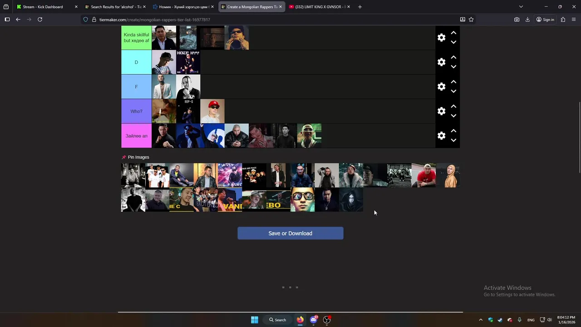Open the clock and date panel
Screen dimensions: 581x327
(566, 320)
